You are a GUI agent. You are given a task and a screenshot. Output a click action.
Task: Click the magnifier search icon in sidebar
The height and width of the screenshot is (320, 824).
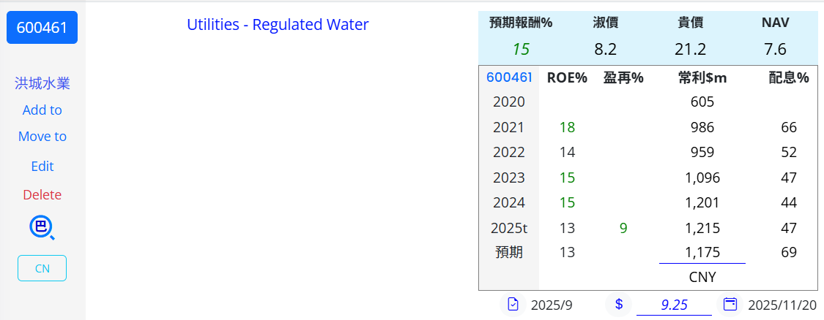coord(42,229)
